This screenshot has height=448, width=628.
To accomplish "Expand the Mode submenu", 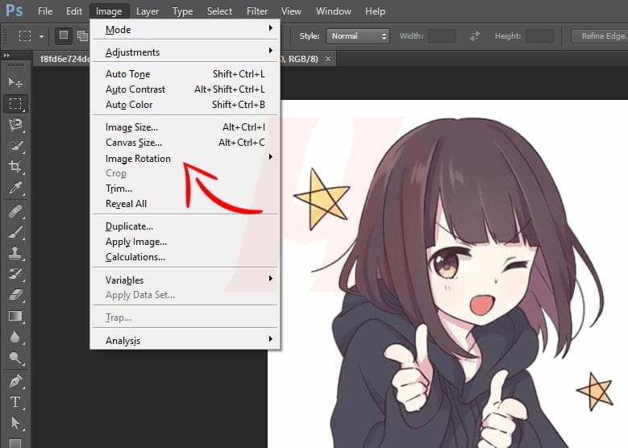I will point(185,30).
